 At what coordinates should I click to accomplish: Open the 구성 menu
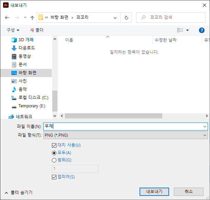13,30
